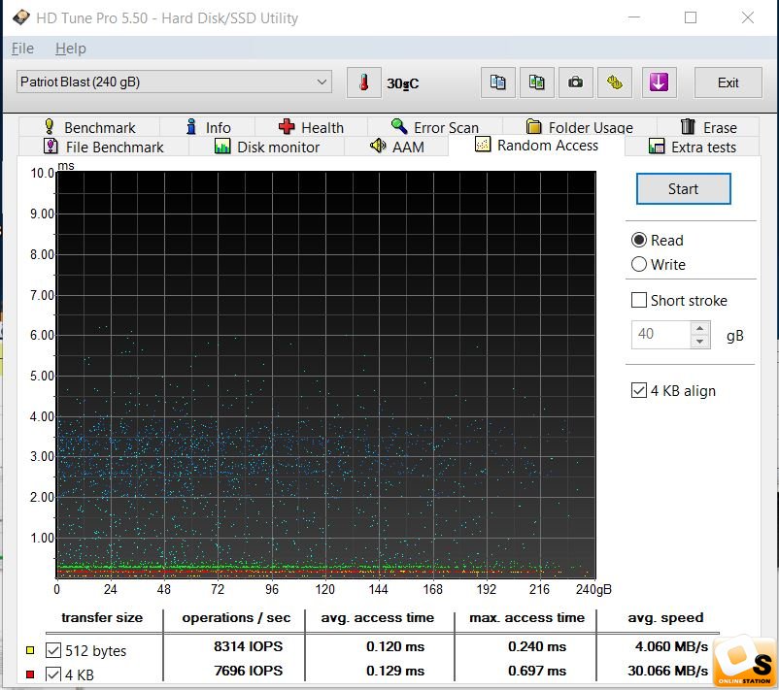Click the 30°C temperature reading

click(x=402, y=83)
